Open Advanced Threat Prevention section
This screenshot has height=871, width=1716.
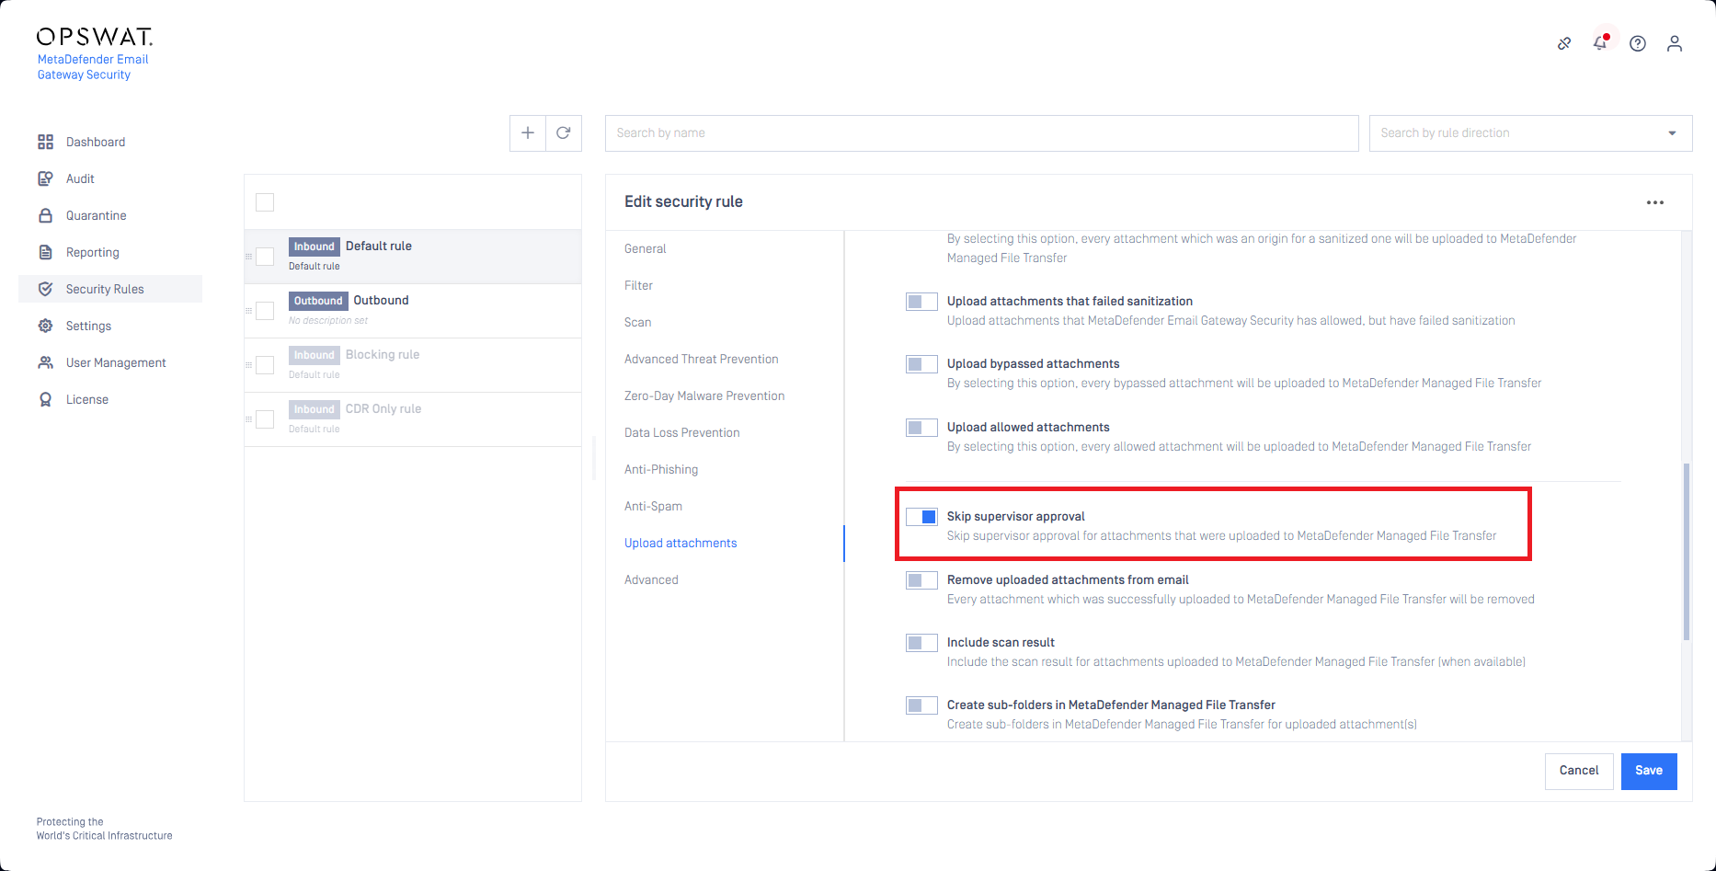(701, 359)
